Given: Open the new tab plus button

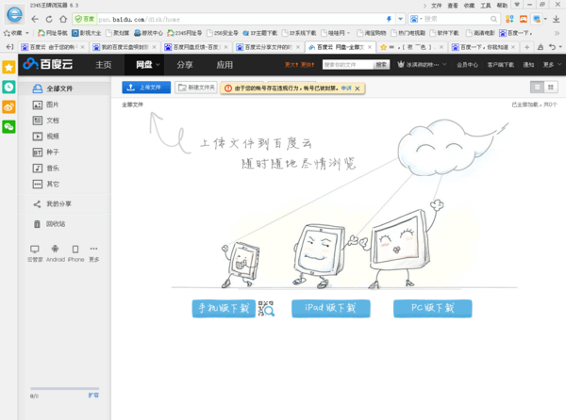Looking at the screenshot, I should click(x=526, y=47).
